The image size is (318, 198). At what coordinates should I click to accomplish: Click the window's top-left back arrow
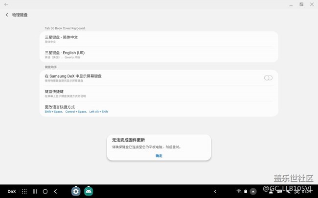point(6,4)
